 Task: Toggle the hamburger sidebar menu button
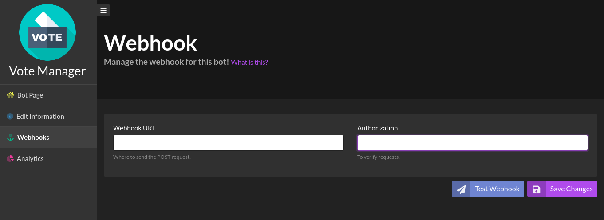(103, 10)
